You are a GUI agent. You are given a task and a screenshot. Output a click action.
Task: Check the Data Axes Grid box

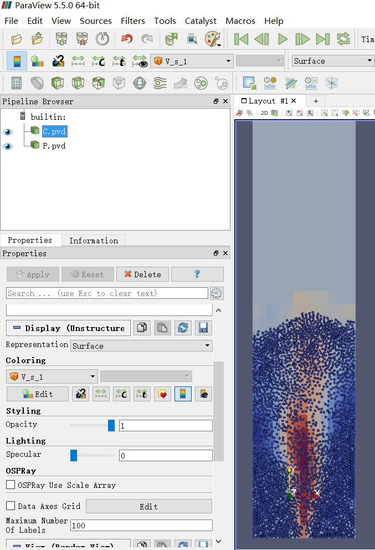11,506
